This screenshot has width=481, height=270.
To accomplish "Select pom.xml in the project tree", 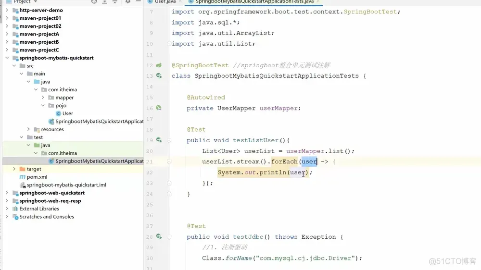I will 37,177.
